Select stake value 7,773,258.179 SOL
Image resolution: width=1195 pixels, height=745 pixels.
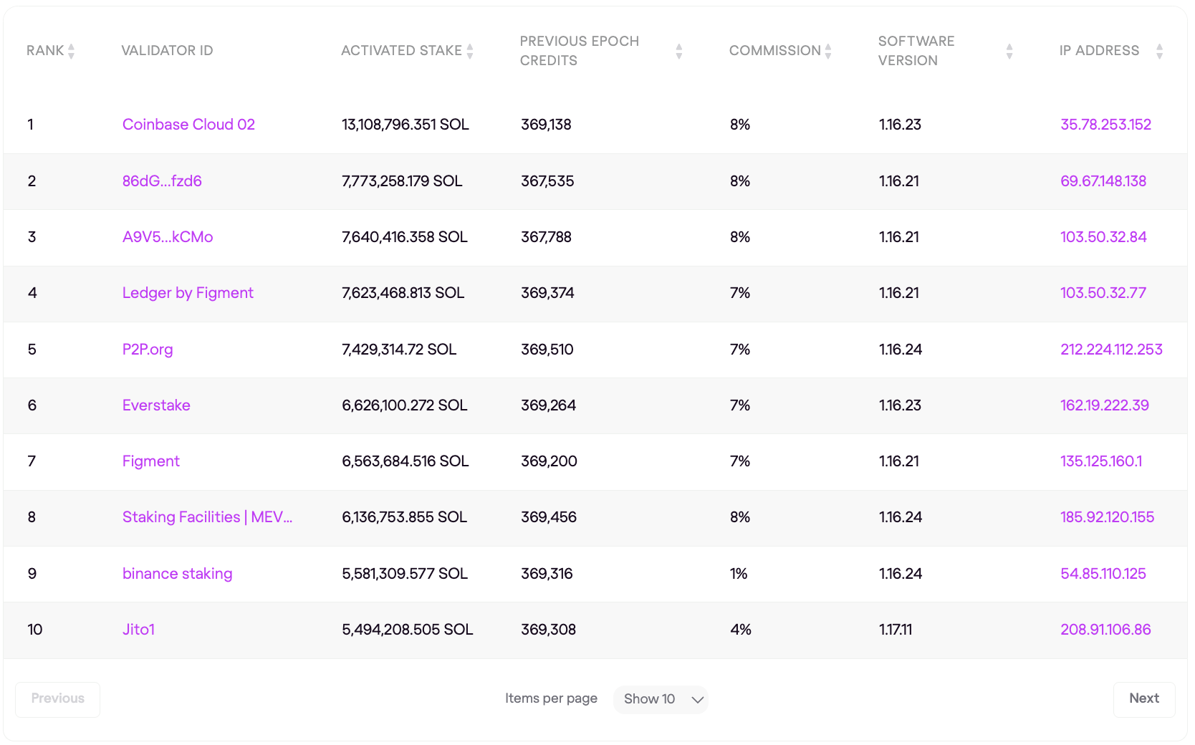tap(402, 181)
